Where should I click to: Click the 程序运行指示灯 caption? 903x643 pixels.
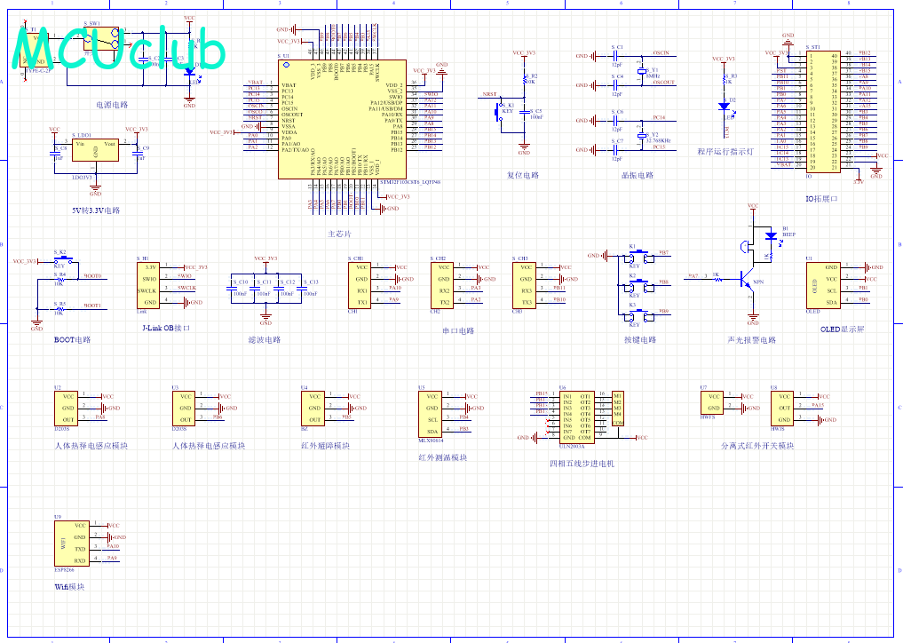click(x=725, y=152)
